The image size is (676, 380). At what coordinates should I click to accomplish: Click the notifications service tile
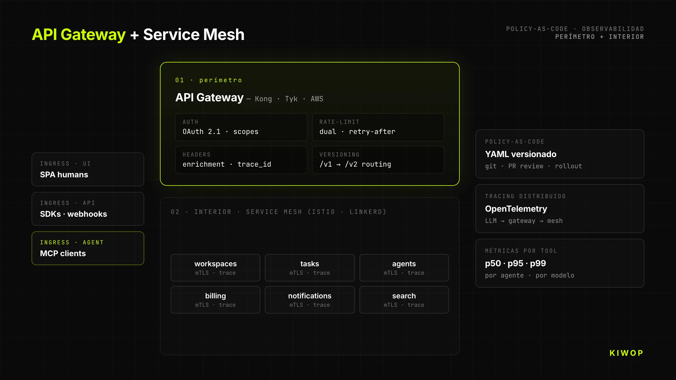pyautogui.click(x=310, y=299)
